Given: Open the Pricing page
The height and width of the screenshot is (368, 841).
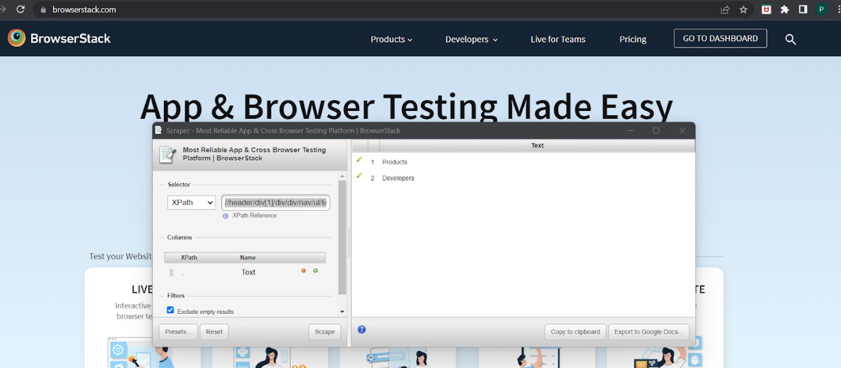Looking at the screenshot, I should pyautogui.click(x=633, y=39).
